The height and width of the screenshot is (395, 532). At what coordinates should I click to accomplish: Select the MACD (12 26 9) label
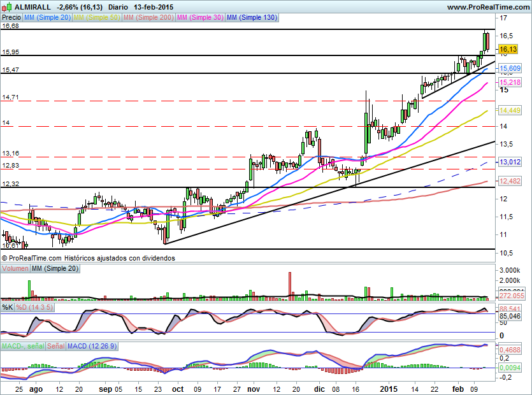pos(92,346)
